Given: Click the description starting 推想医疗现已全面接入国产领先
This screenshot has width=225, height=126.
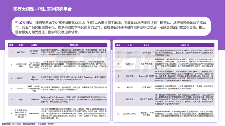Looking at the screenshot, I should [74, 78].
